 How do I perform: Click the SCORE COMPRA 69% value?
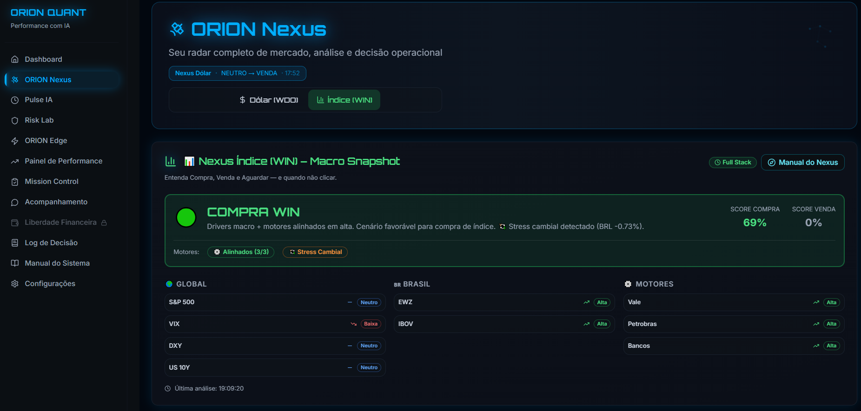click(x=755, y=223)
